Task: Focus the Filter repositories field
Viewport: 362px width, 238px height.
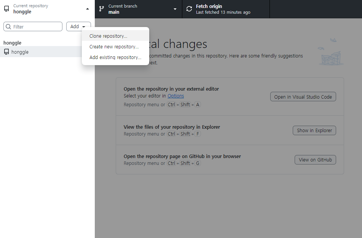Action: [x=33, y=27]
